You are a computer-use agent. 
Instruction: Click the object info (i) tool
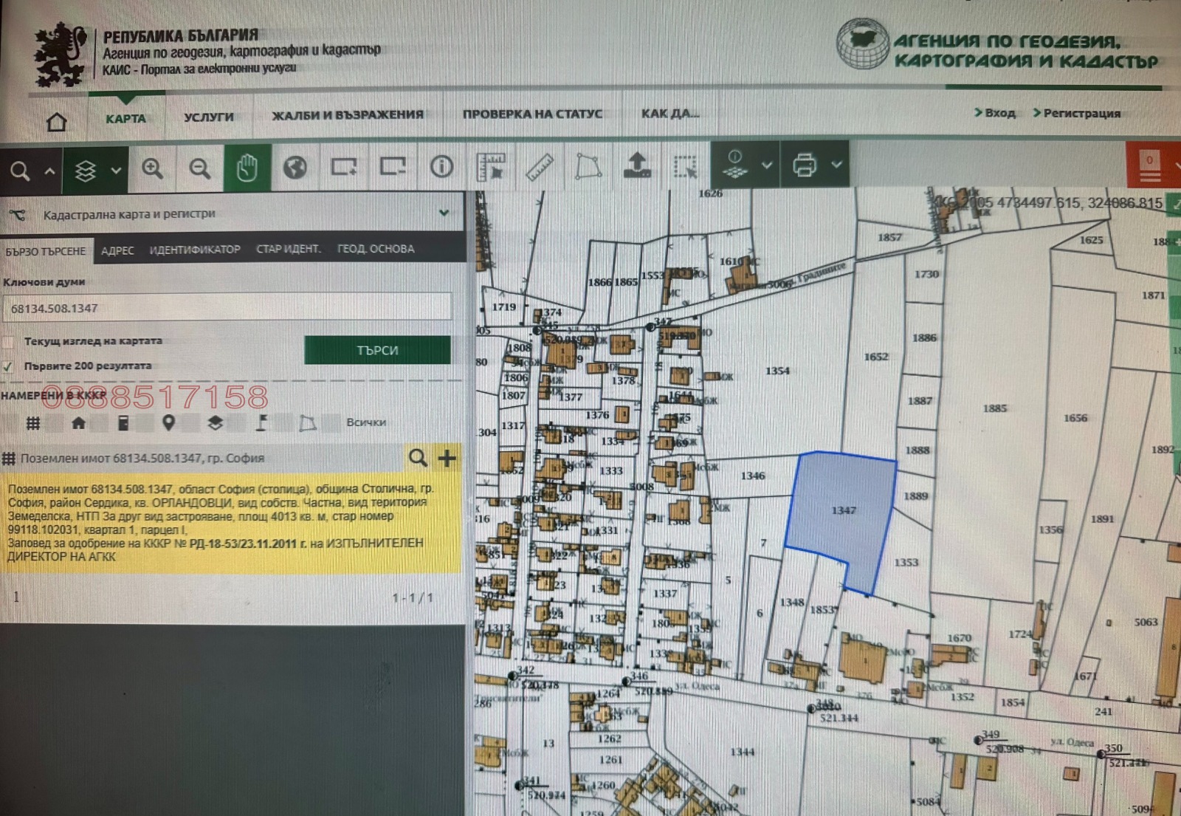(x=441, y=168)
